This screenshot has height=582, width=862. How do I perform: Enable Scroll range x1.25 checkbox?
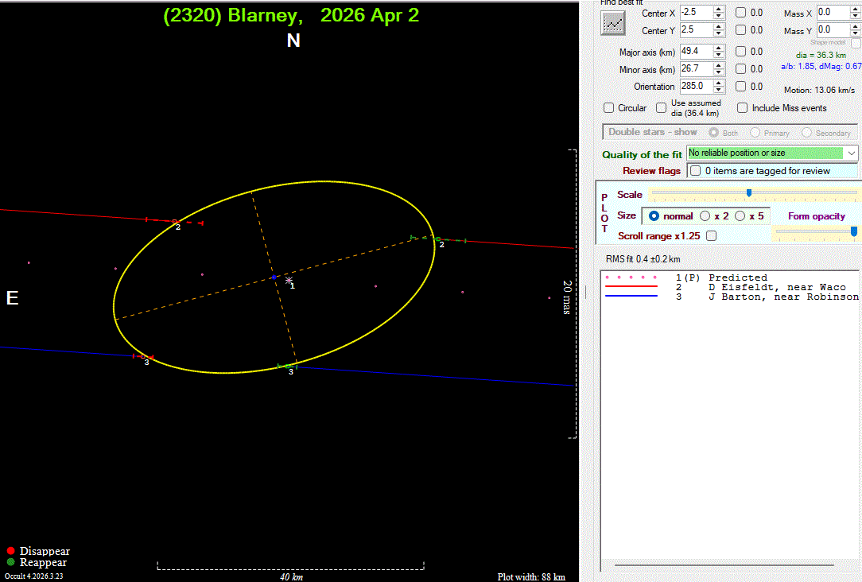pyautogui.click(x=711, y=236)
